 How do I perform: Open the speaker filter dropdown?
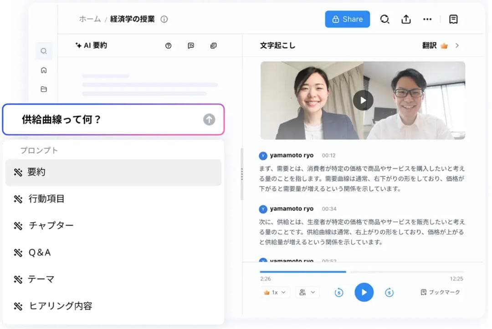coord(307,293)
